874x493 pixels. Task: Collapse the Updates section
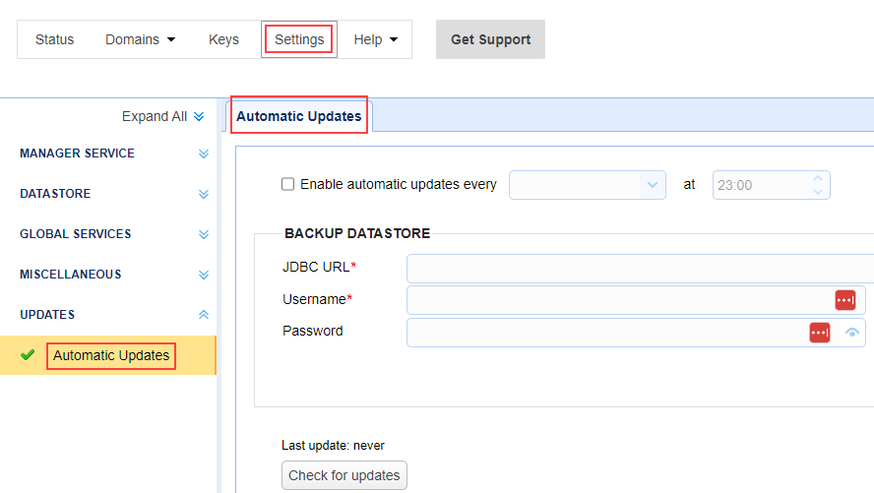(x=204, y=315)
